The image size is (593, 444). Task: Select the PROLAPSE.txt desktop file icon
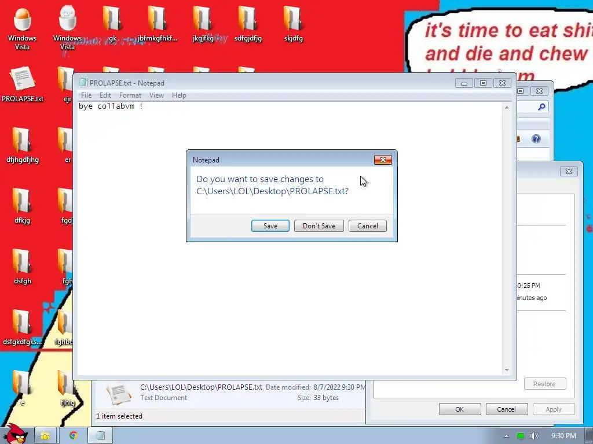click(x=23, y=84)
